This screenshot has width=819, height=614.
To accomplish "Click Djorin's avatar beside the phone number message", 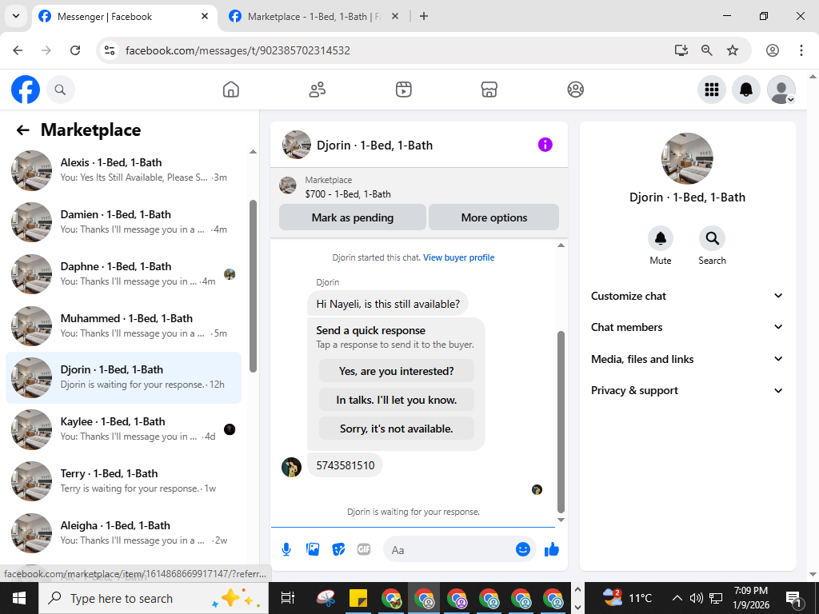I will pyautogui.click(x=291, y=467).
